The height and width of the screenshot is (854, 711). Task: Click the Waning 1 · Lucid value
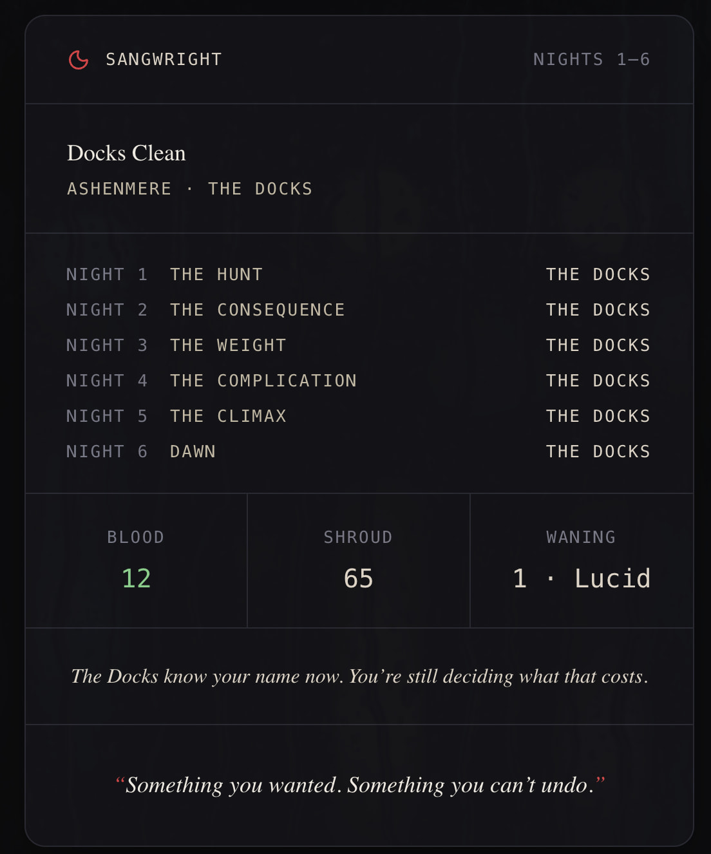pos(581,578)
